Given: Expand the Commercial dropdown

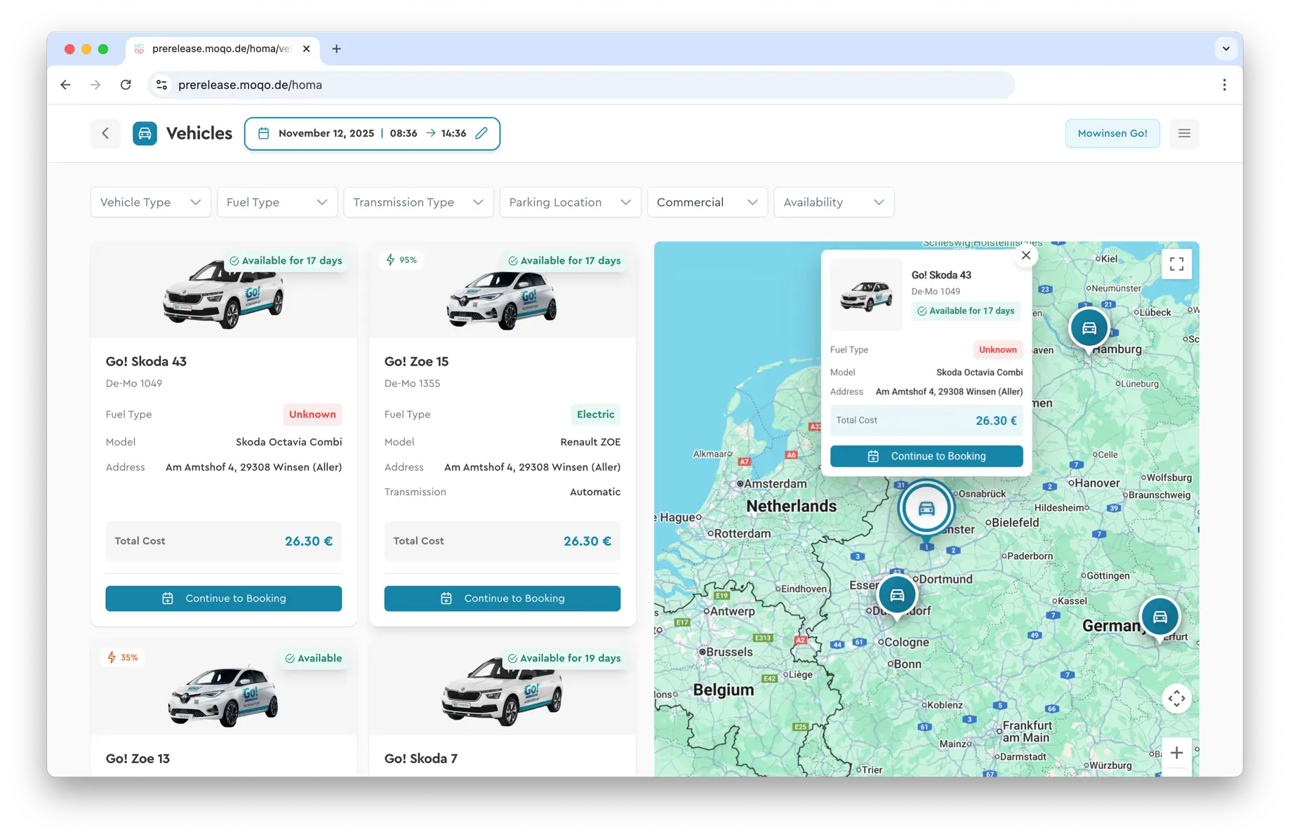Looking at the screenshot, I should tap(707, 202).
